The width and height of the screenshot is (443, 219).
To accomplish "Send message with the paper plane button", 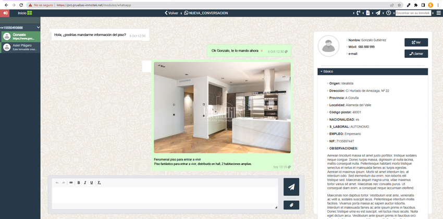I will 291,187.
